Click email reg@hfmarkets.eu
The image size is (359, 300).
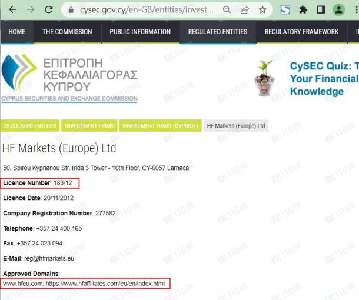(x=49, y=259)
